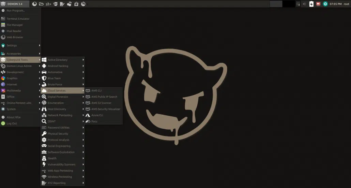Expand the Internet submenu
The image size is (351, 188).
(x=20, y=84)
